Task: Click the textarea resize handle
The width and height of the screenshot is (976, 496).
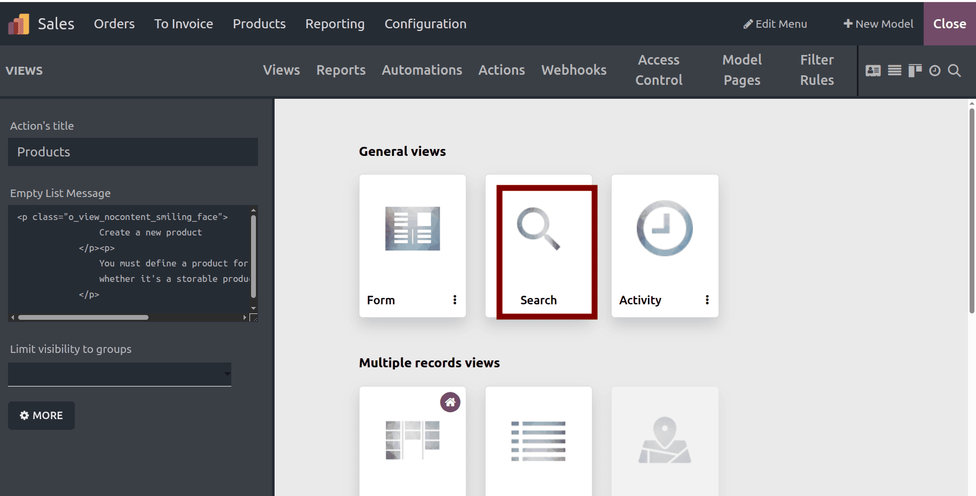Action: pyautogui.click(x=254, y=318)
